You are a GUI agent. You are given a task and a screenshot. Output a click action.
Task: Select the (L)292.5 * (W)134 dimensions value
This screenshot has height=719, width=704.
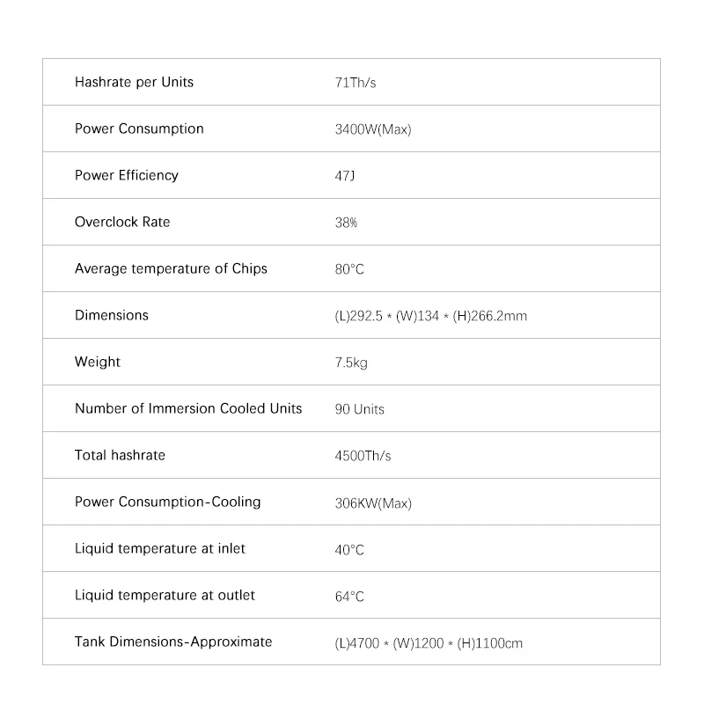coord(431,316)
